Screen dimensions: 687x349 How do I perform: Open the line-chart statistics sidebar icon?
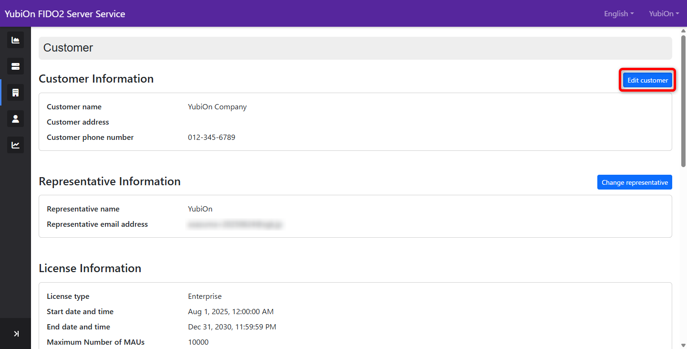coord(15,145)
